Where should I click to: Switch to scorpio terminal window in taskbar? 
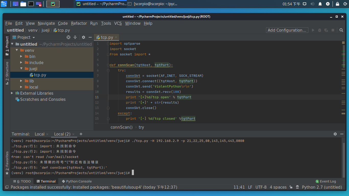click(x=152, y=4)
